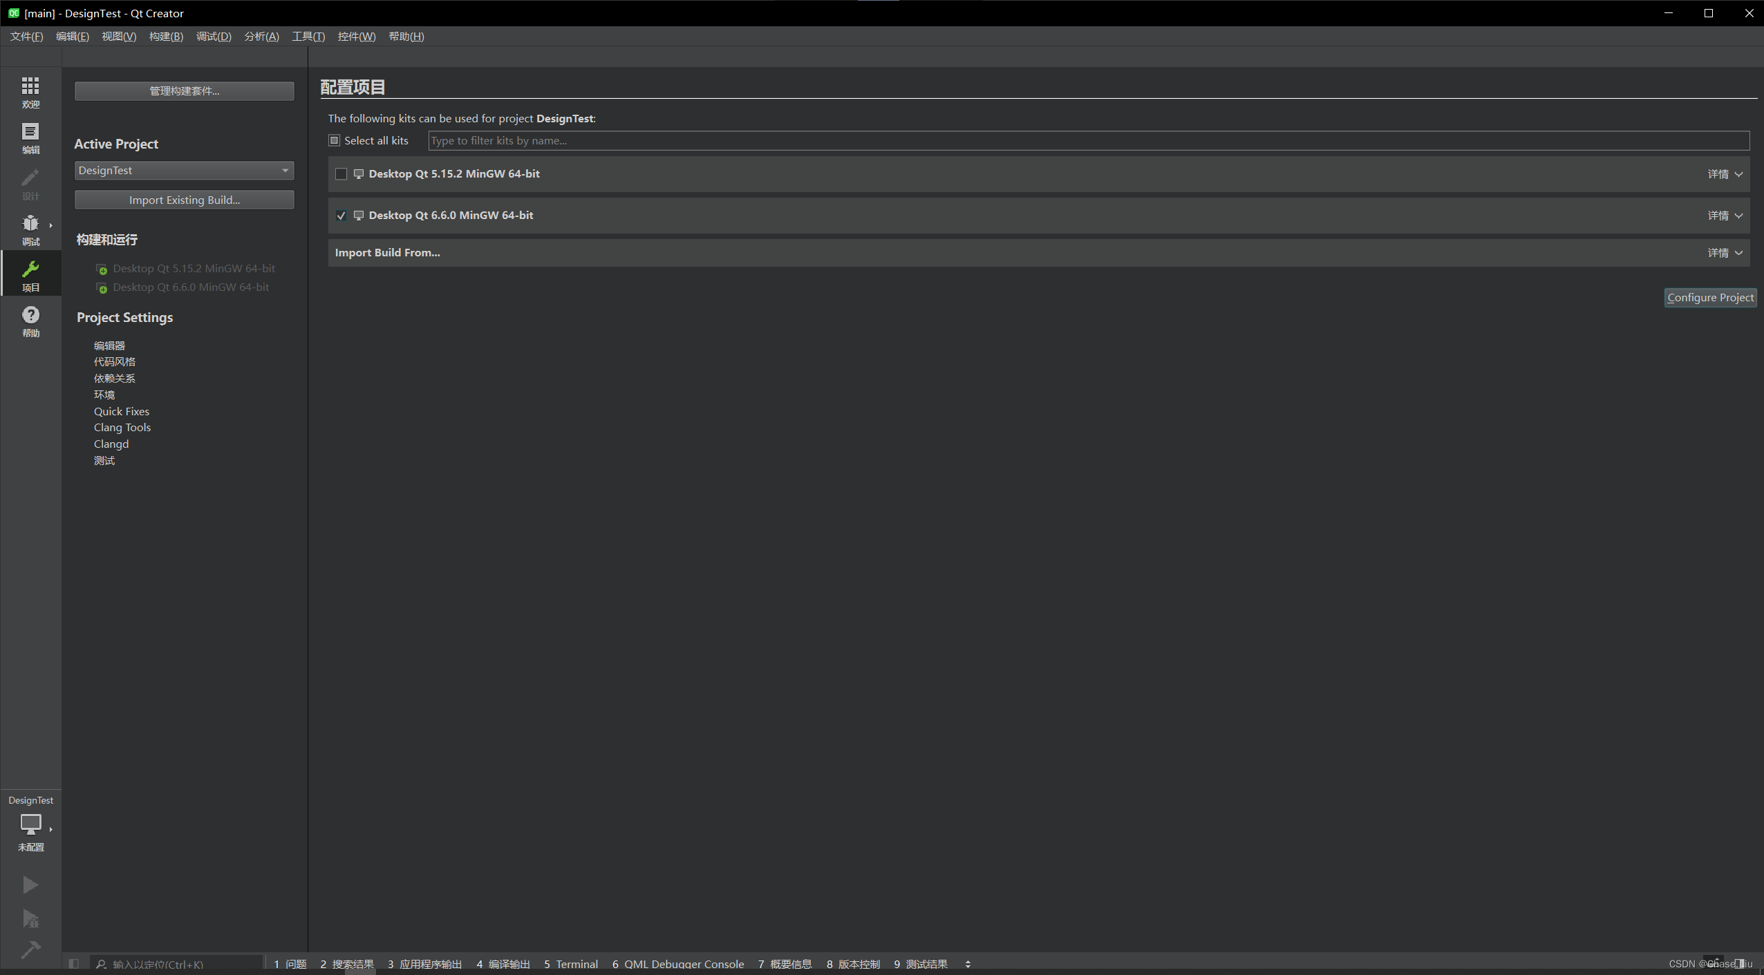Open the 编辑(E) menu
The image size is (1764, 975).
point(72,37)
